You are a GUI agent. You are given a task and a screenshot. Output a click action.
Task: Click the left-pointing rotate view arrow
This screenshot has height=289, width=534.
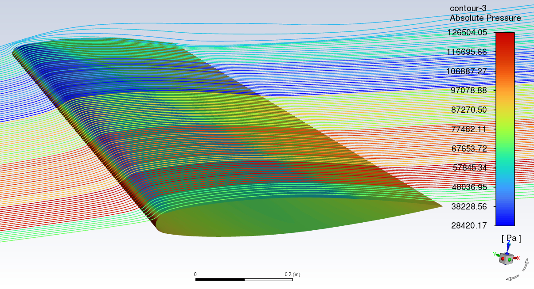(x=512, y=278)
